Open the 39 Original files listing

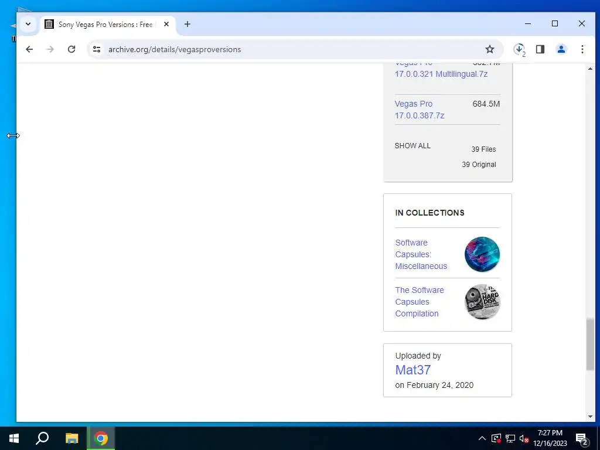point(479,165)
